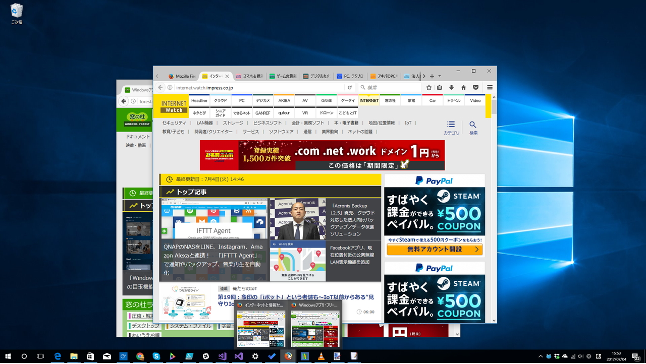The height and width of the screenshot is (364, 646).
Task: Open the 窓の杜 site navigation item
Action: coord(390,100)
